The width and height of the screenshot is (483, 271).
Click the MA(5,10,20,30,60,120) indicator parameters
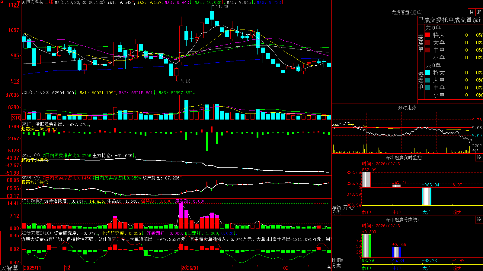(x=80, y=2)
